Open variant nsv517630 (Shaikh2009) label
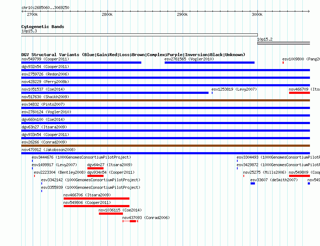320x246 pixels. pyautogui.click(x=45, y=97)
